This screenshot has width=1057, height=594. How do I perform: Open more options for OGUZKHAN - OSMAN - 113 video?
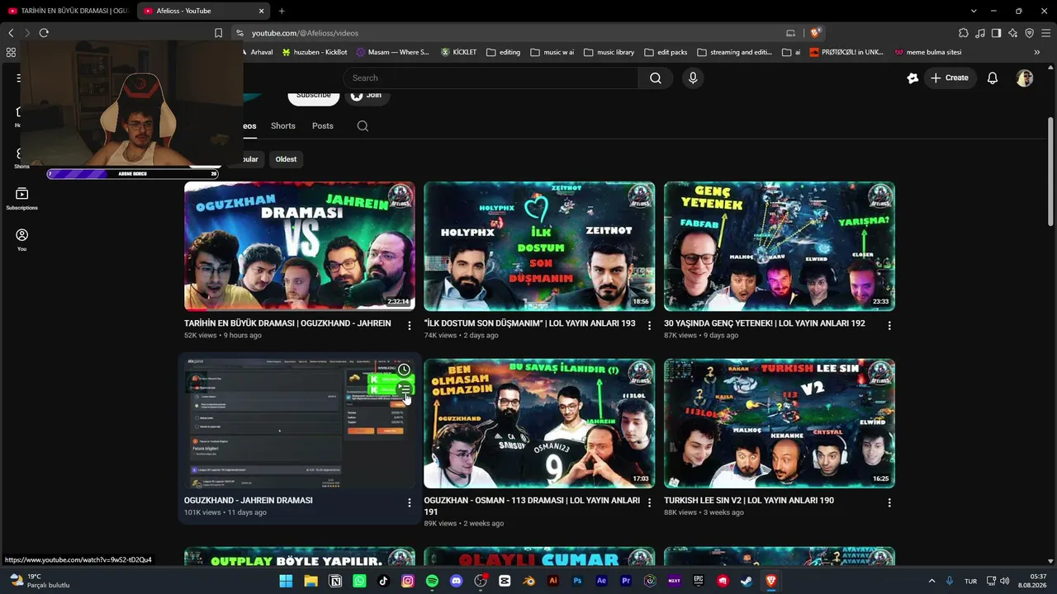pyautogui.click(x=649, y=502)
